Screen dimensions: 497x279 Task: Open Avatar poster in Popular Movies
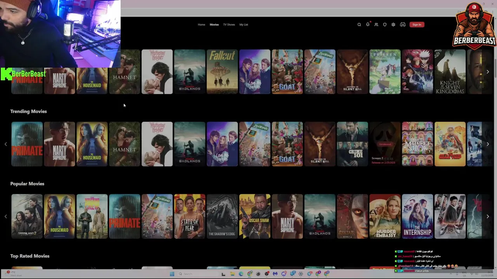click(352, 217)
